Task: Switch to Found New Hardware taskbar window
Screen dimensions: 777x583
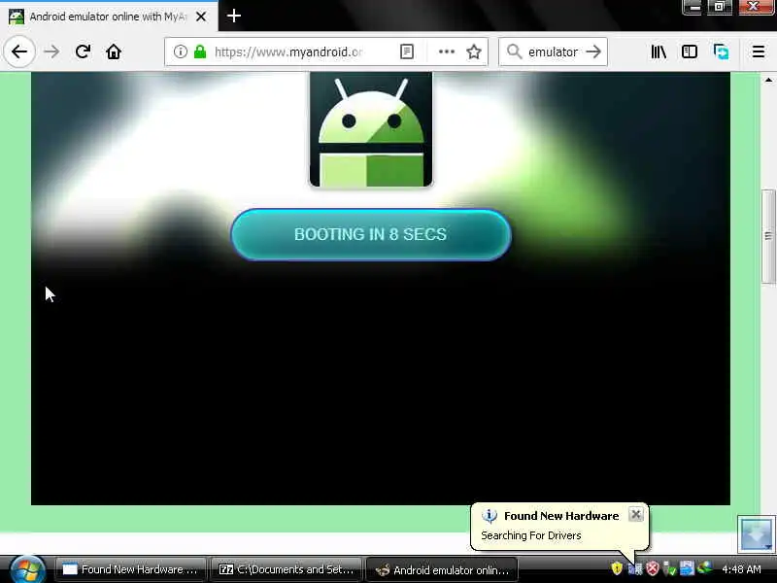Action: pyautogui.click(x=131, y=569)
